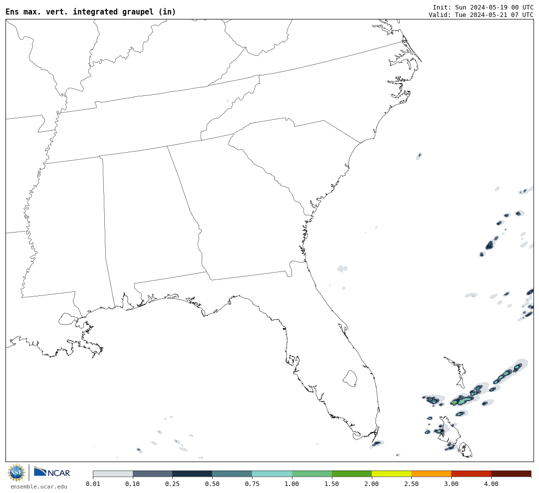
Task: Open the ensemble.ucar.edu link text
Action: click(39, 487)
